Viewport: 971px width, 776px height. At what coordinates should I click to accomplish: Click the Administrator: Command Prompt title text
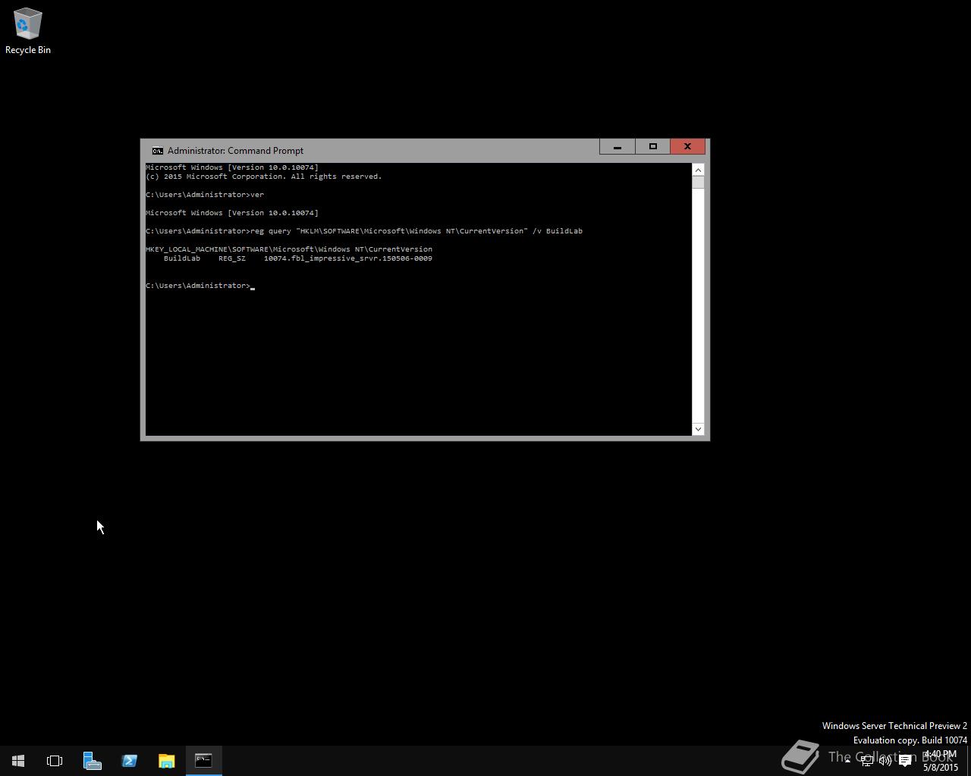pyautogui.click(x=235, y=151)
